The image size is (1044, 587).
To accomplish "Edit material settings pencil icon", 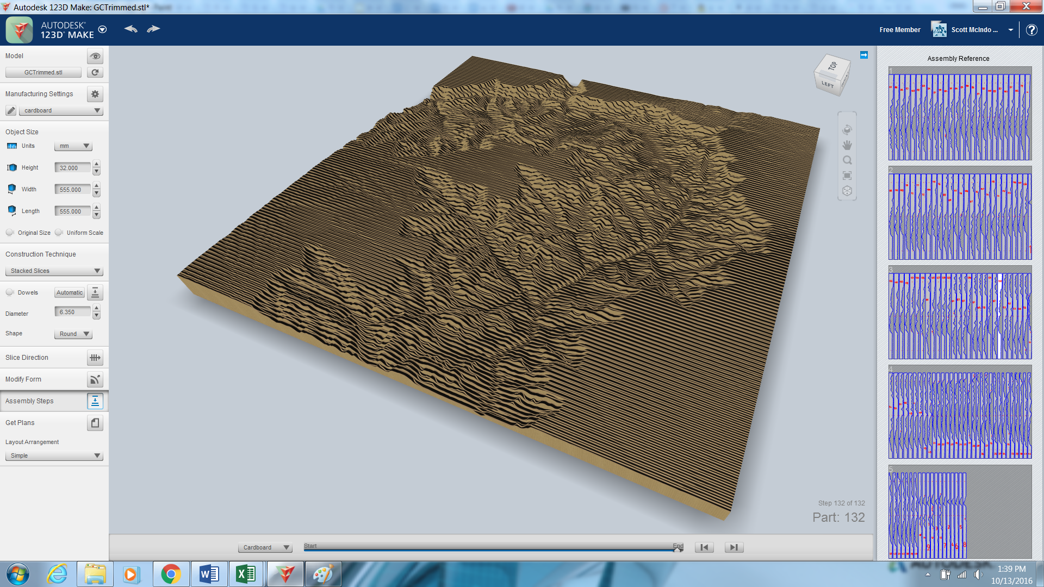I will [11, 110].
